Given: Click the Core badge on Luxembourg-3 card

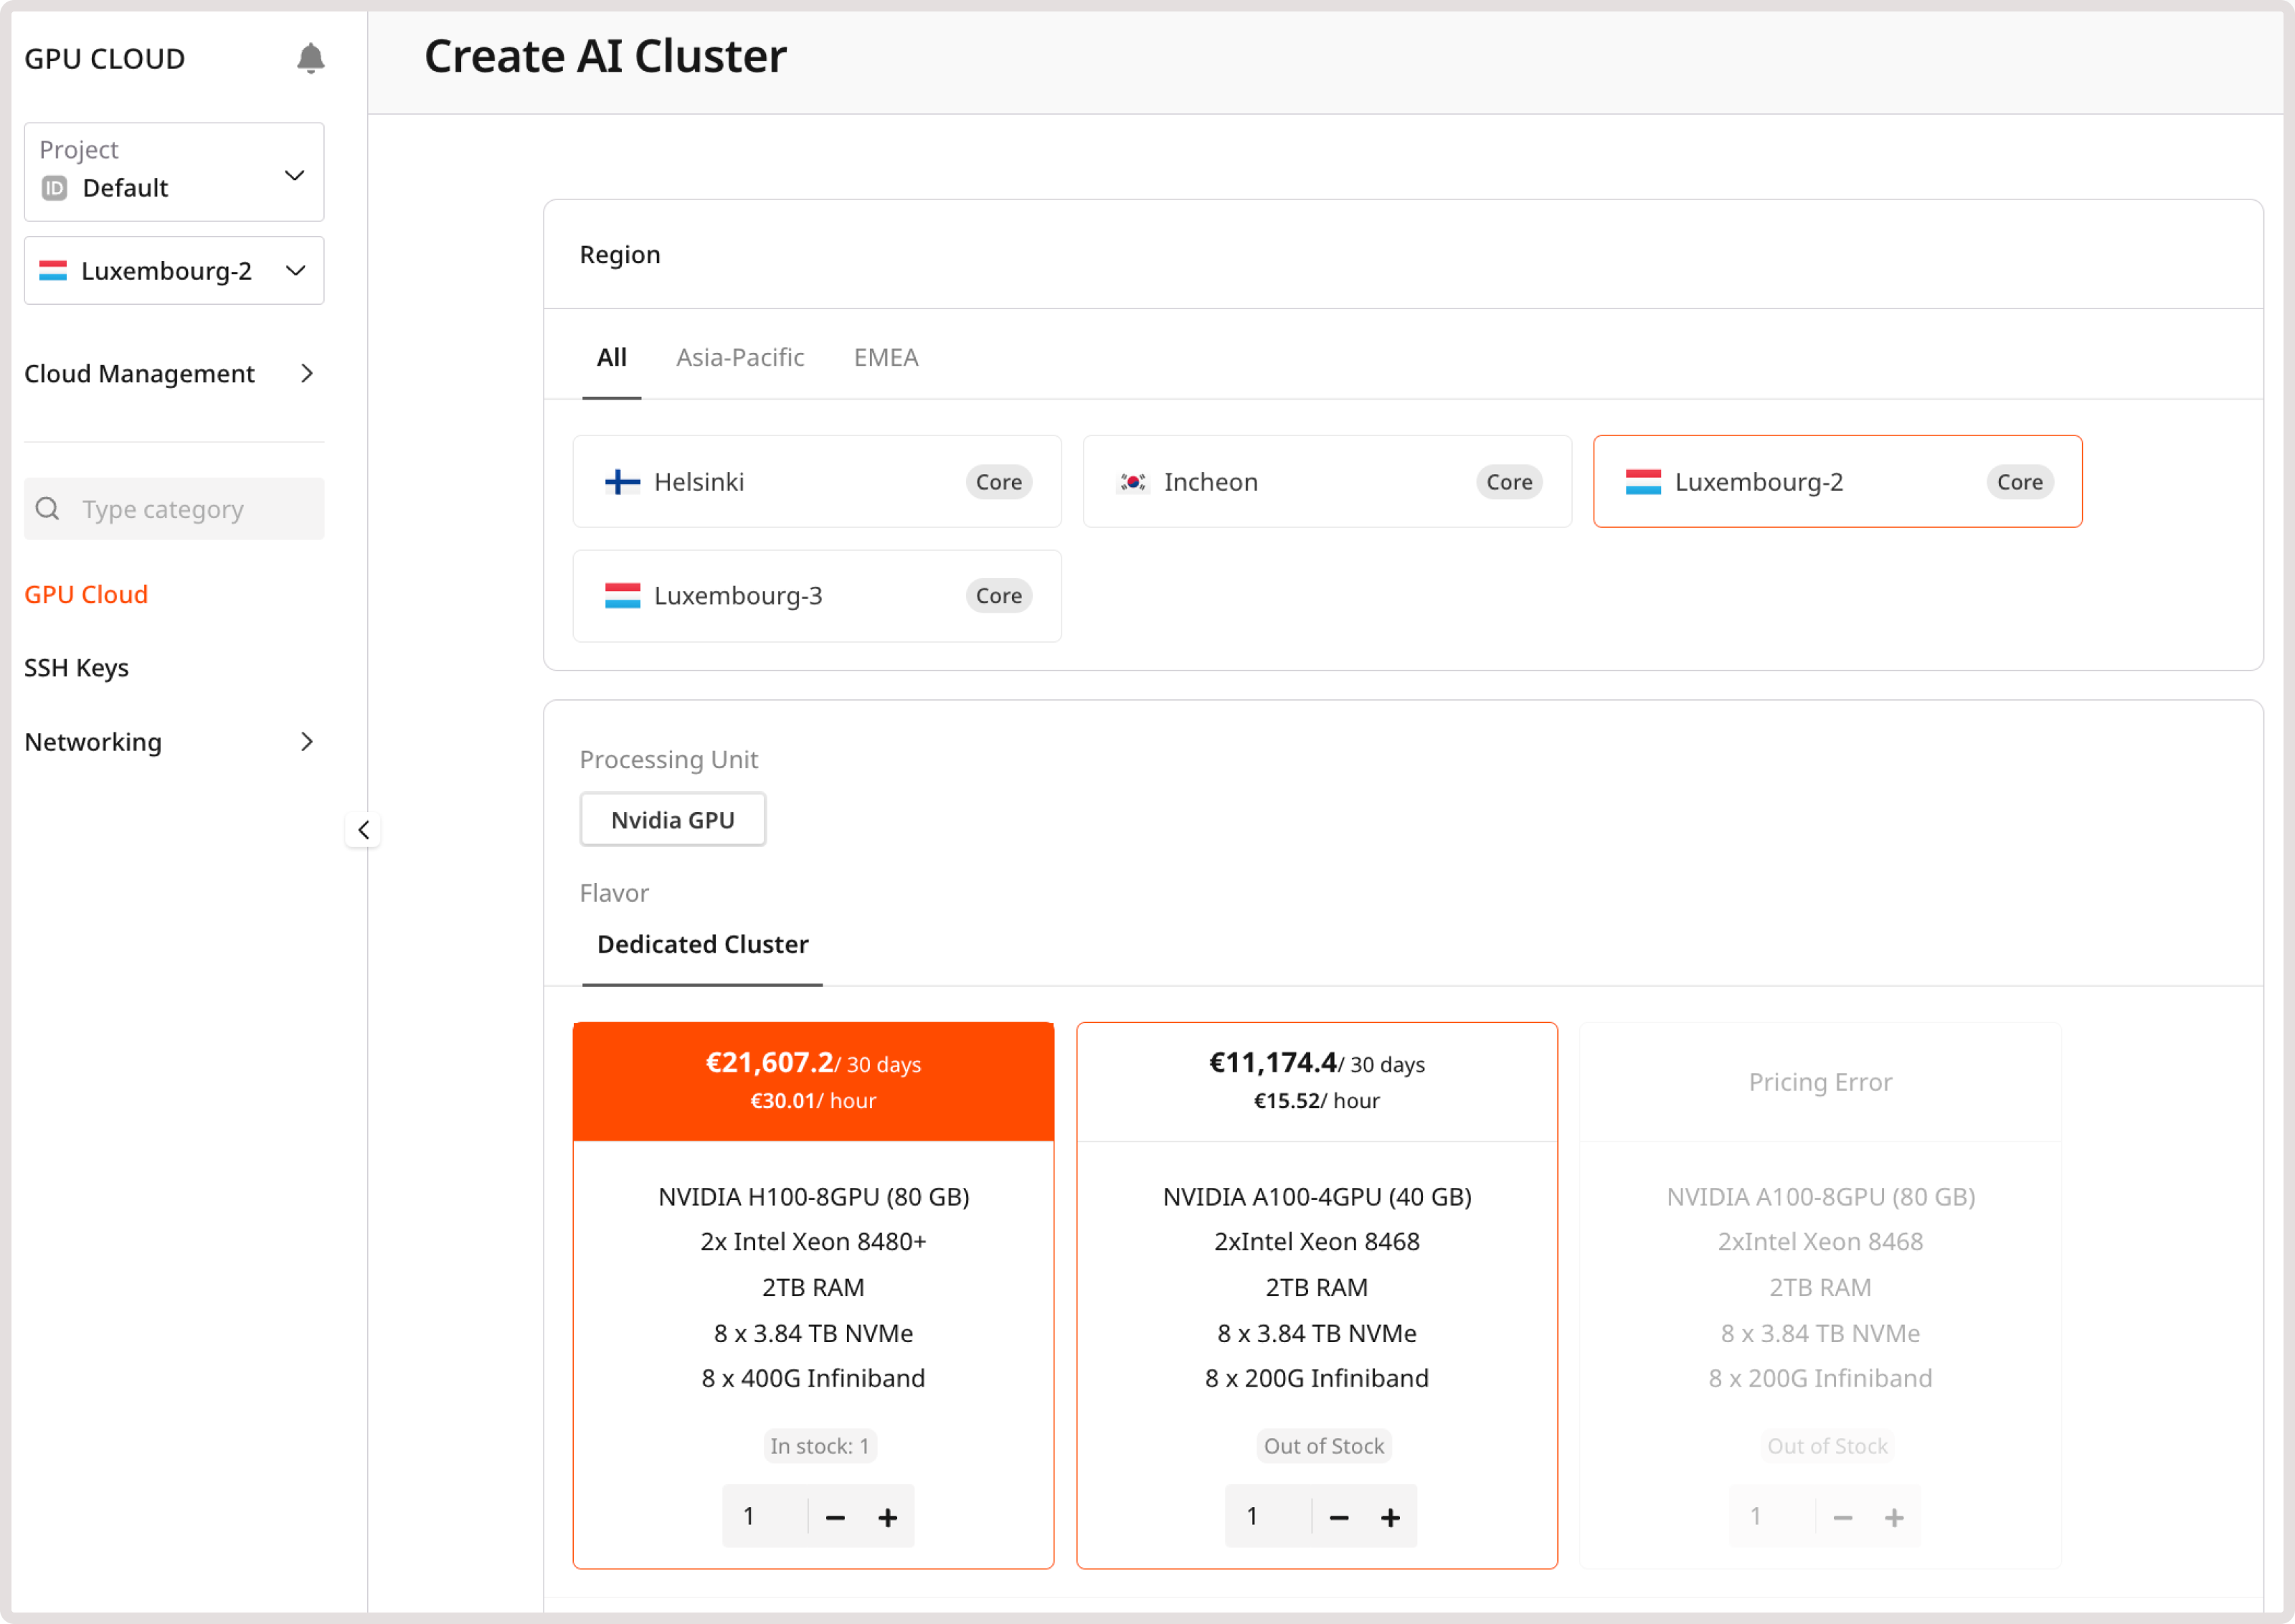Looking at the screenshot, I should (x=998, y=596).
